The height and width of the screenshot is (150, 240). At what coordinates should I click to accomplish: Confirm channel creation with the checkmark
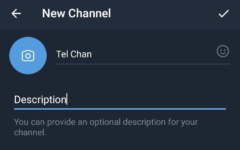224,14
